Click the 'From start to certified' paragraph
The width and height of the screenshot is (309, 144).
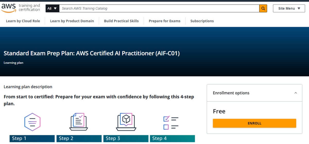(x=99, y=100)
